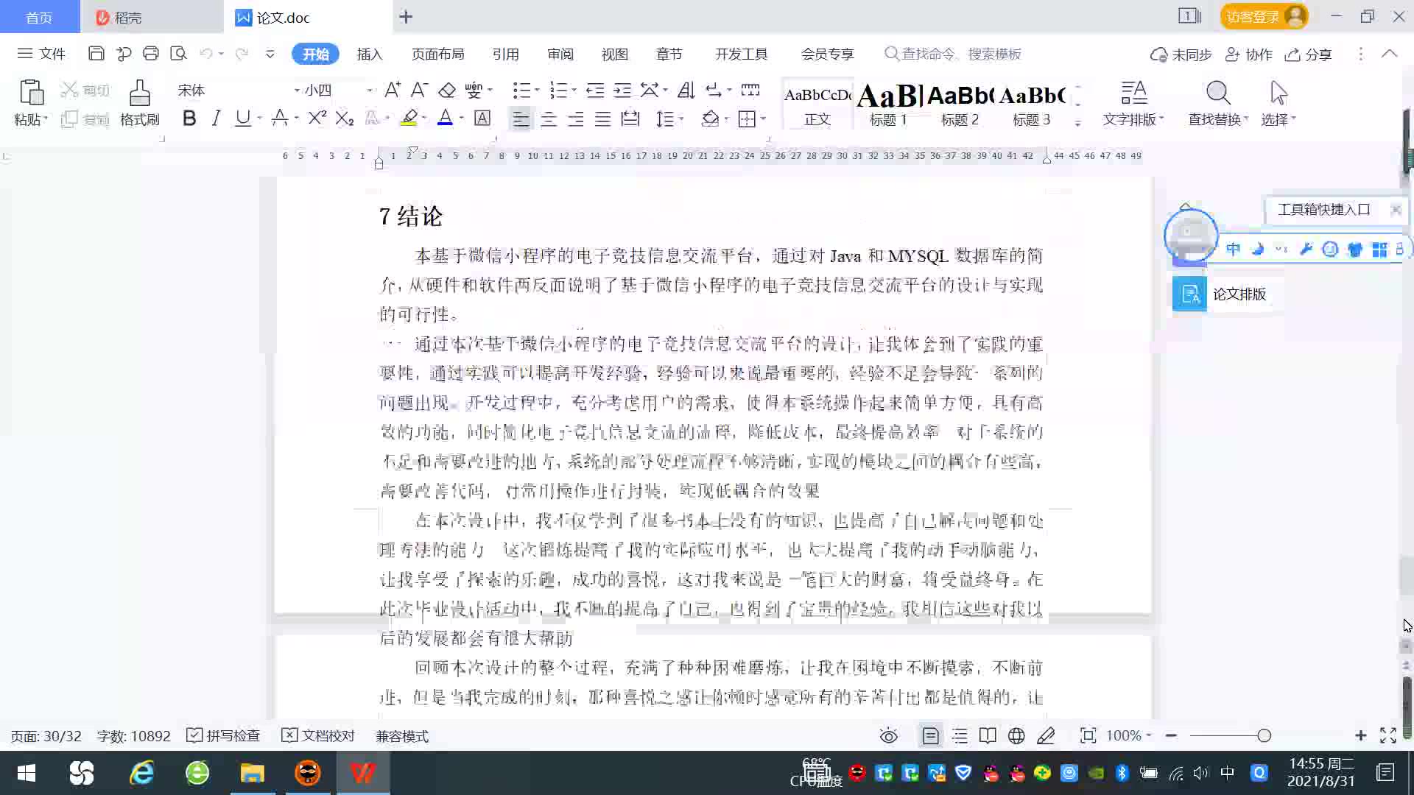Viewport: 1414px width, 795px height.
Task: Click 未同步 sync status
Action: tap(1181, 54)
